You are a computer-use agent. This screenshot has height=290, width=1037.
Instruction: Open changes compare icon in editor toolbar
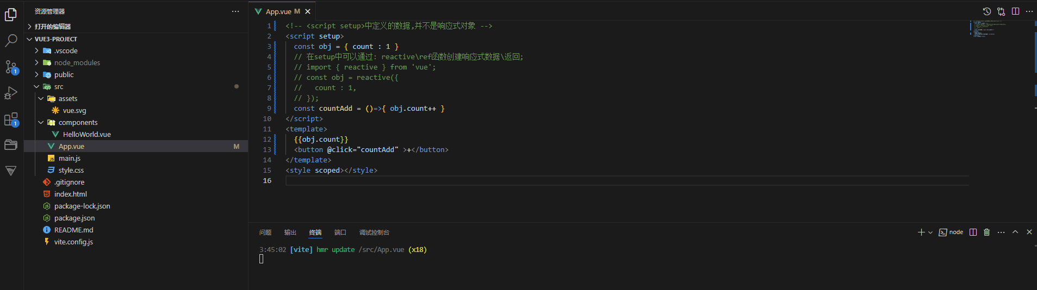point(1001,11)
